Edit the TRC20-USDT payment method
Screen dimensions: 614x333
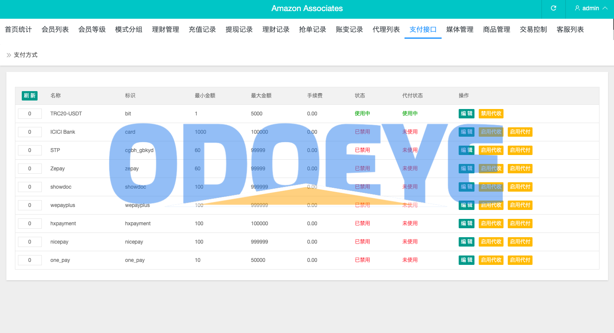tap(466, 114)
